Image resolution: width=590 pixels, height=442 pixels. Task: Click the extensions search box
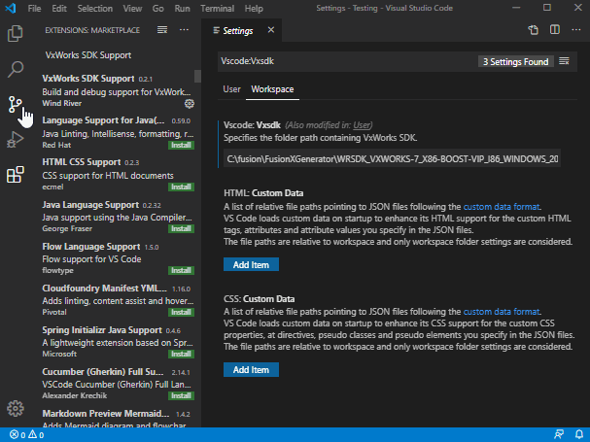119,55
